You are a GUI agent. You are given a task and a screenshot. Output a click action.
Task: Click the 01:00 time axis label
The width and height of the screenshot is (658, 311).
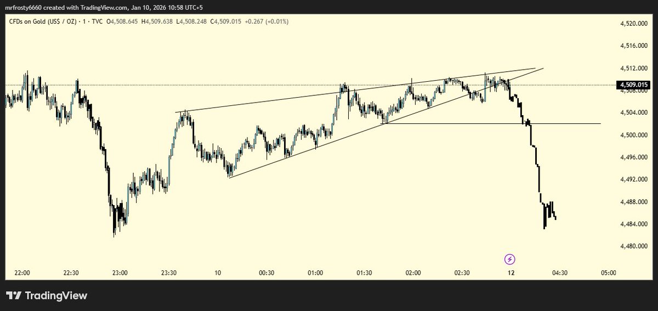coord(315,273)
